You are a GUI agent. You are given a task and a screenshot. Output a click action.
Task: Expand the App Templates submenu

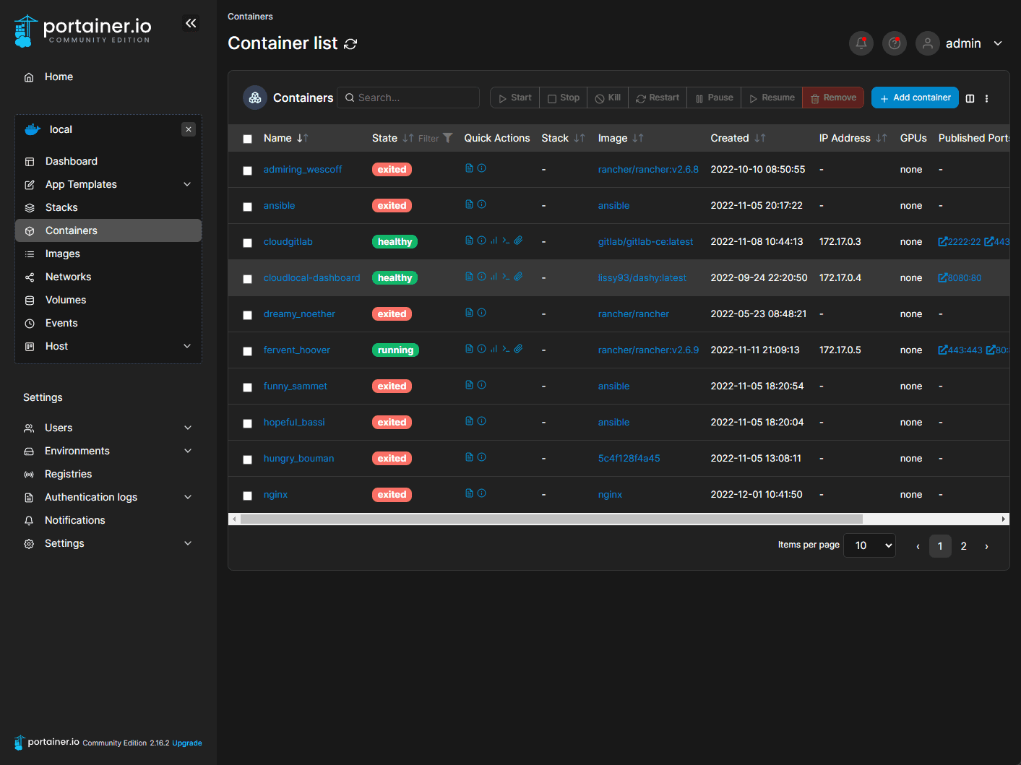tap(187, 184)
